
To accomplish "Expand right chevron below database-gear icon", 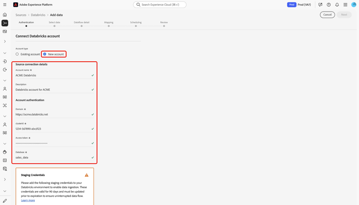I will tap(5, 179).
